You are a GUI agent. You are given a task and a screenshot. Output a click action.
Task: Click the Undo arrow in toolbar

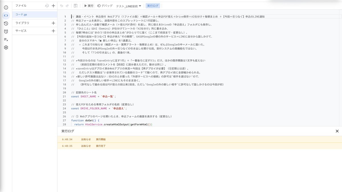62,6
